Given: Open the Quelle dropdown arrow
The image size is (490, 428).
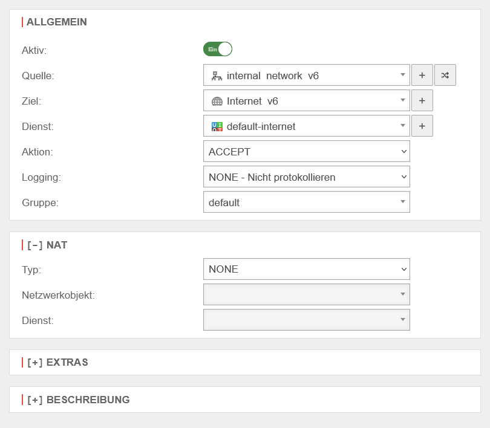Looking at the screenshot, I should [x=402, y=76].
